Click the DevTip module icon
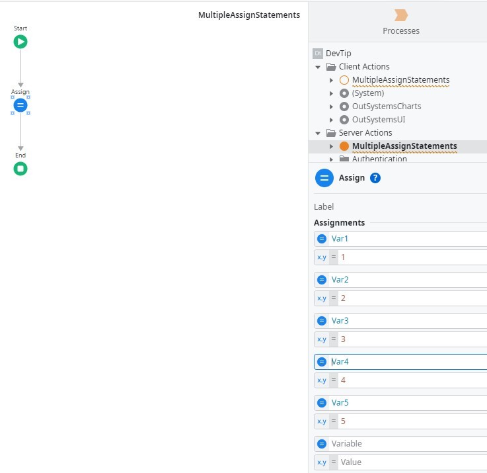This screenshot has height=473, width=487. (318, 53)
